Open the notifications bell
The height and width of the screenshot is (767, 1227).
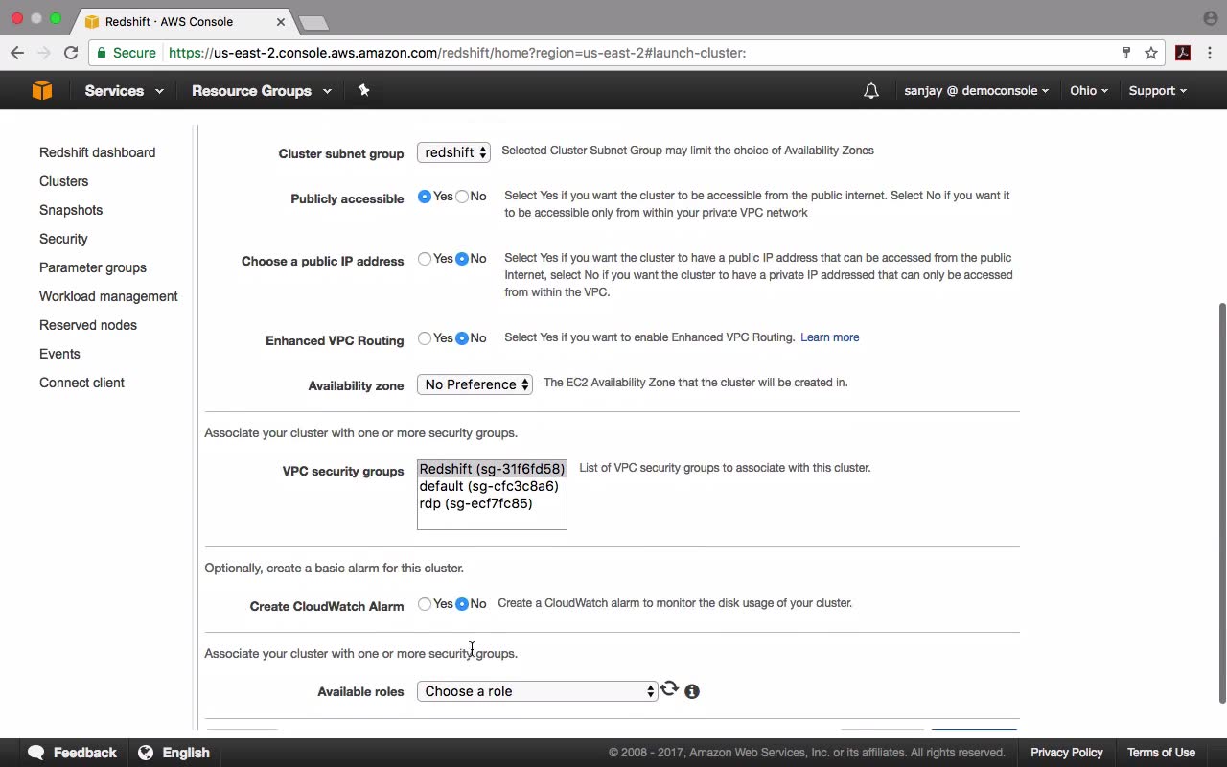click(x=870, y=91)
